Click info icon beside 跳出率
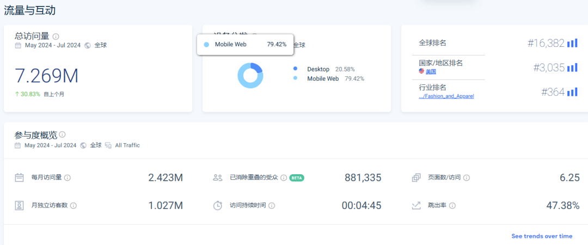 tap(452, 205)
